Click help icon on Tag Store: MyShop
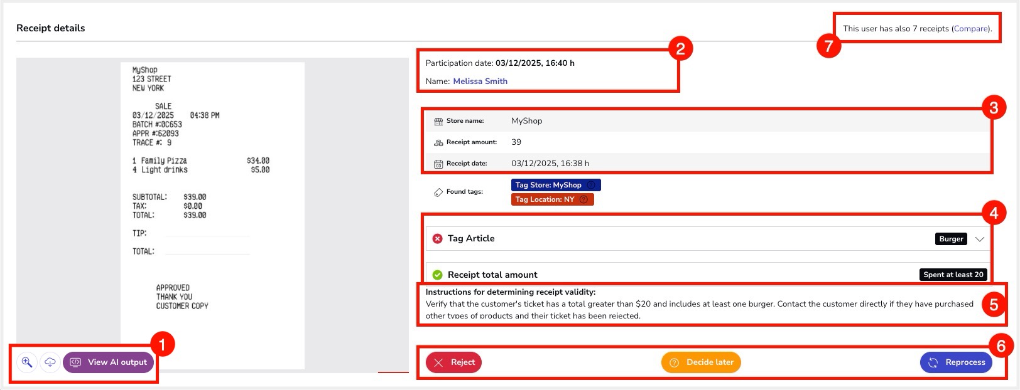1020x390 pixels. (x=591, y=185)
